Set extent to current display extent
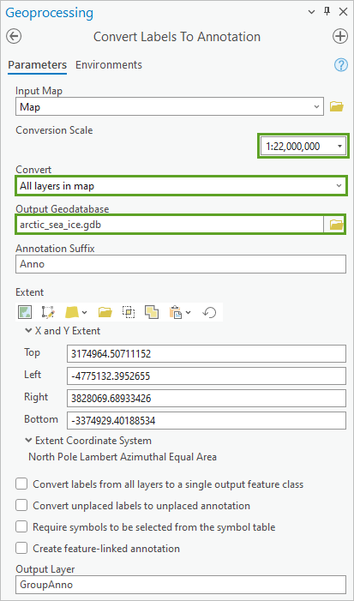Image resolution: width=354 pixels, height=601 pixels. 25,312
